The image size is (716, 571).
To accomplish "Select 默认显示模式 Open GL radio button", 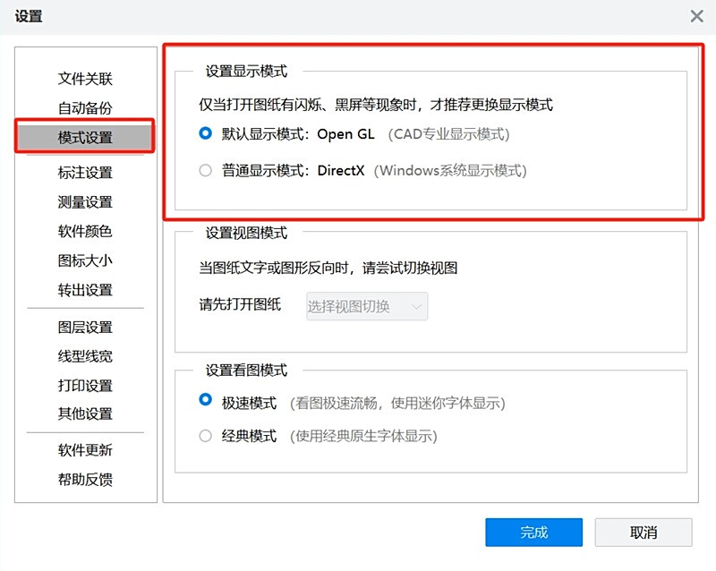I will (x=206, y=135).
